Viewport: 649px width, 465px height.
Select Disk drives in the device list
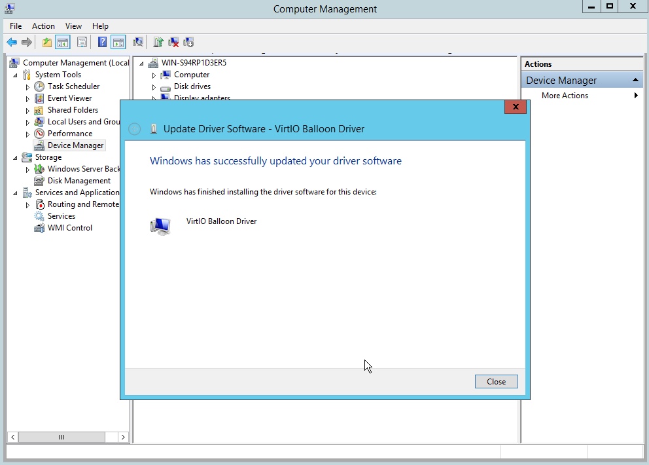click(192, 86)
